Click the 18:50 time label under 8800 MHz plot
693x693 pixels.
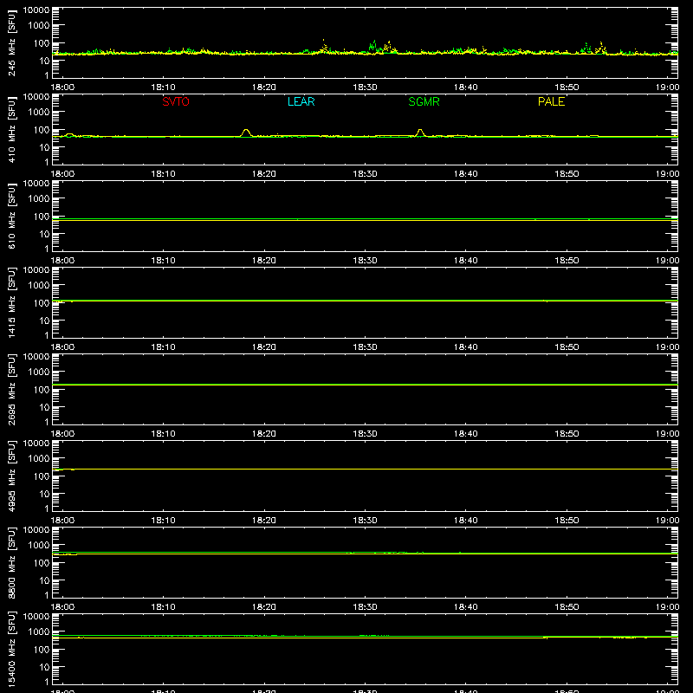(567, 607)
